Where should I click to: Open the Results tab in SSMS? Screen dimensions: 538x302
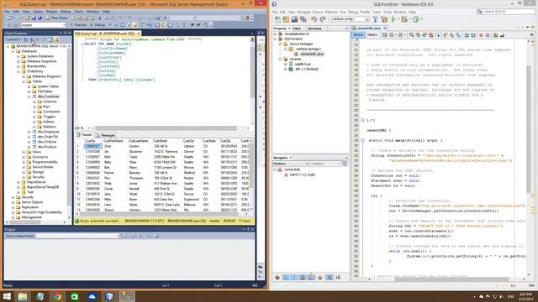pos(84,135)
